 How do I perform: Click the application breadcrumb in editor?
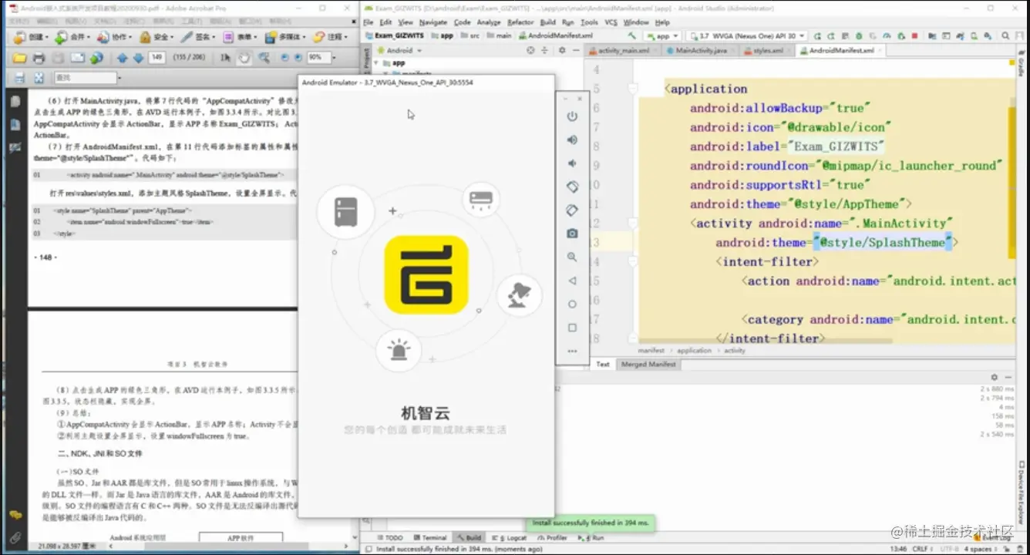(694, 351)
